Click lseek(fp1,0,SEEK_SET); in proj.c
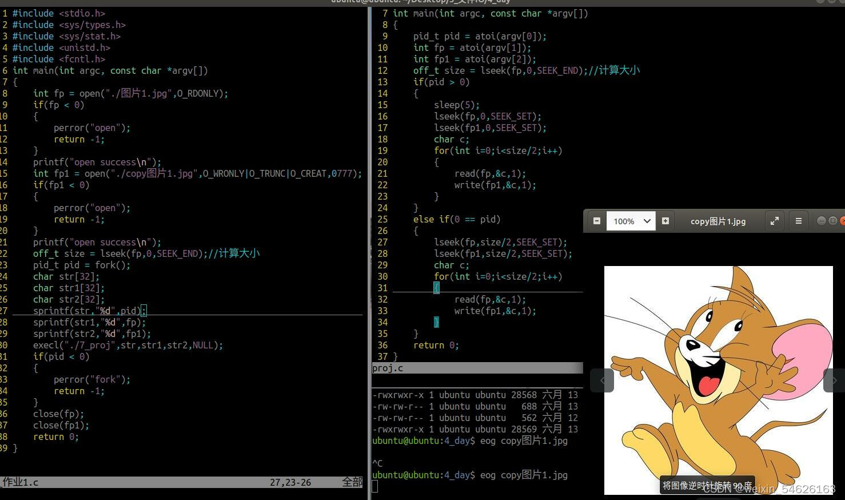Screen dimensions: 845x500 491,128
